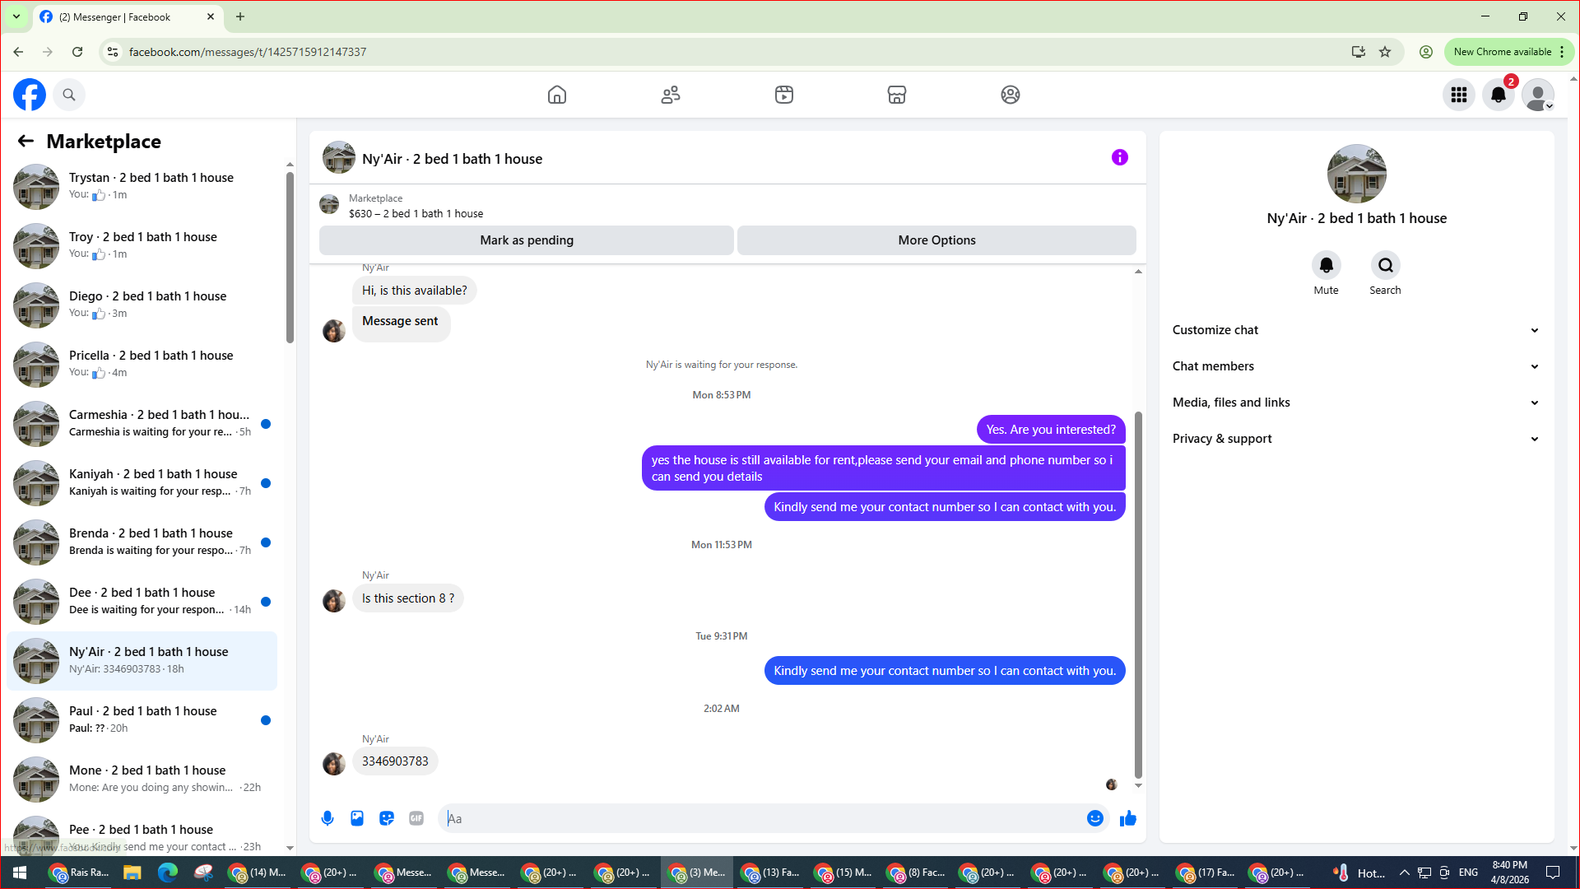1580x889 pixels.
Task: Click the More Options button
Action: click(936, 240)
